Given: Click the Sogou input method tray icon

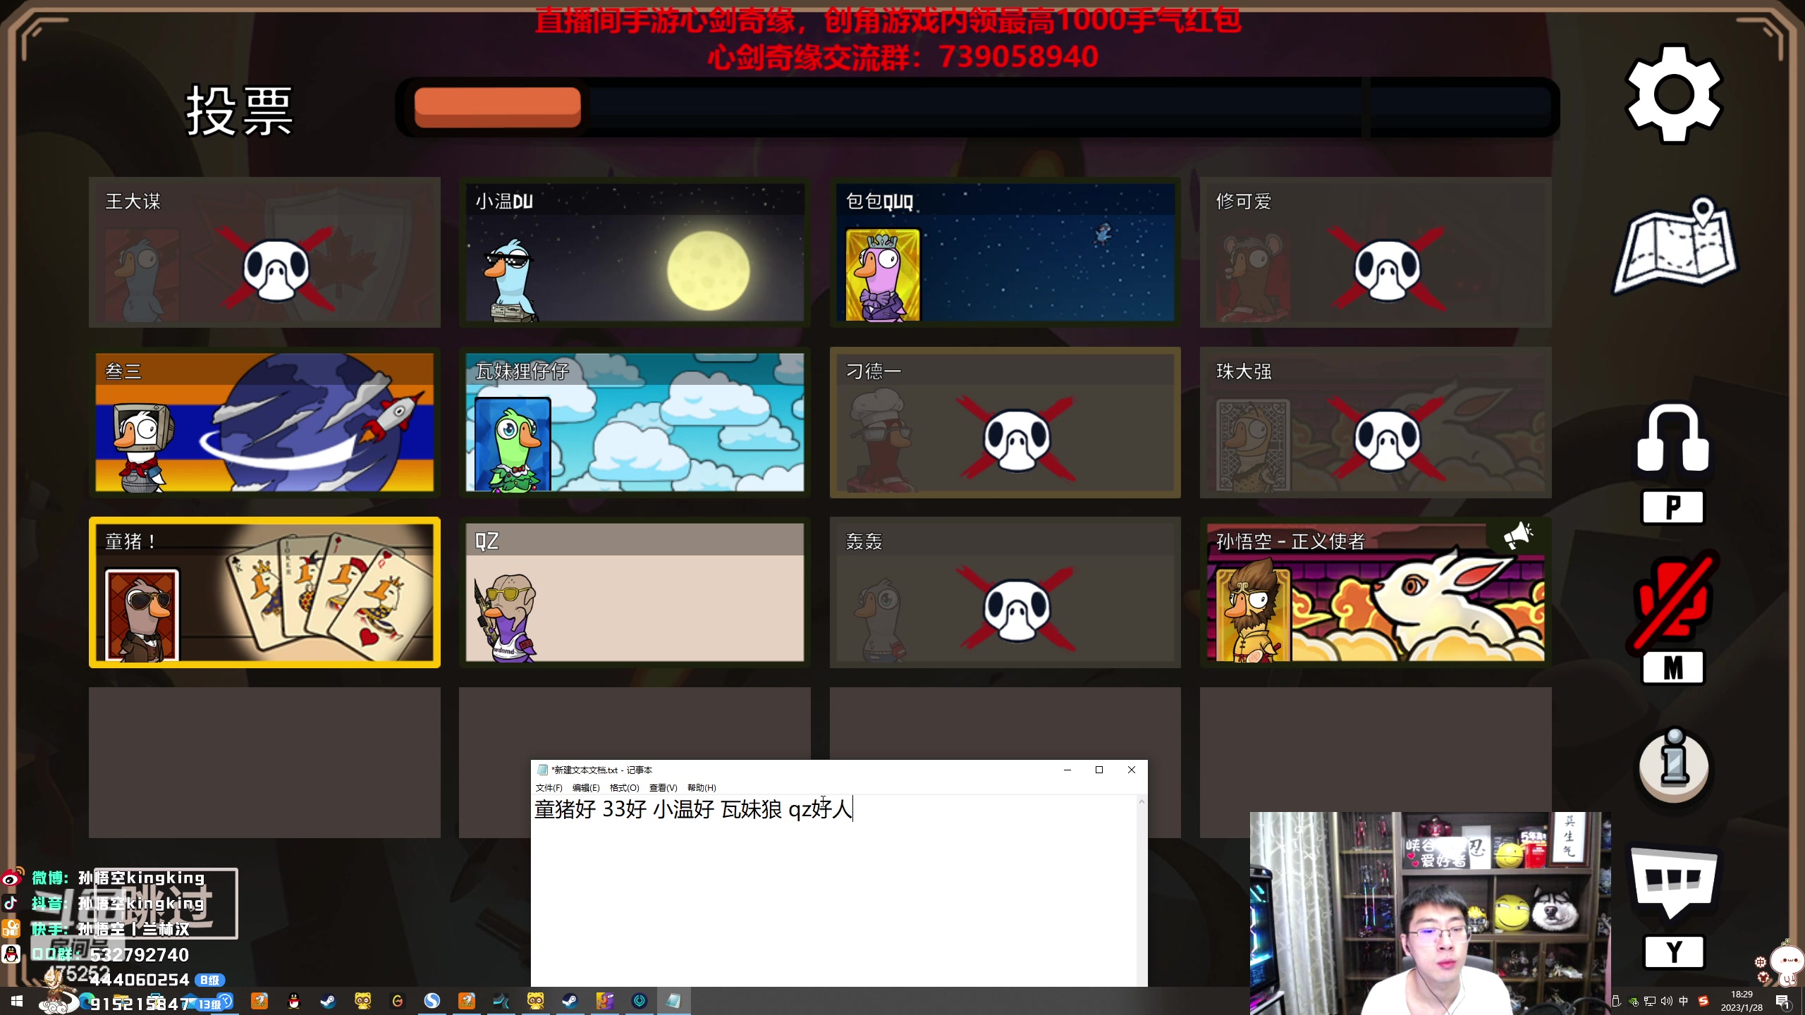Looking at the screenshot, I should click(1703, 1001).
